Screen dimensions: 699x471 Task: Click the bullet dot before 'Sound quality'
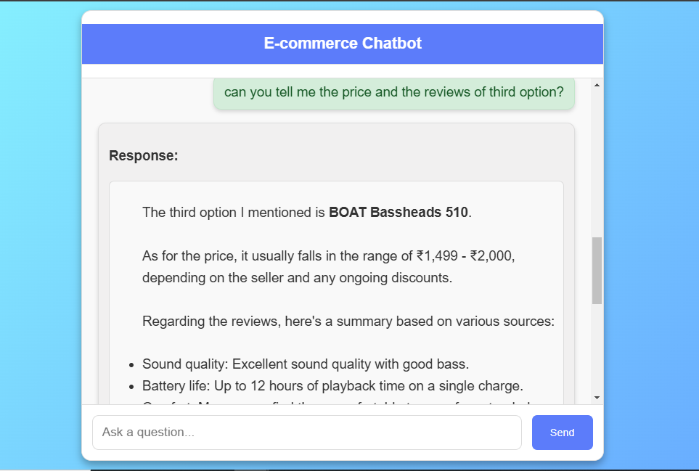tap(131, 365)
